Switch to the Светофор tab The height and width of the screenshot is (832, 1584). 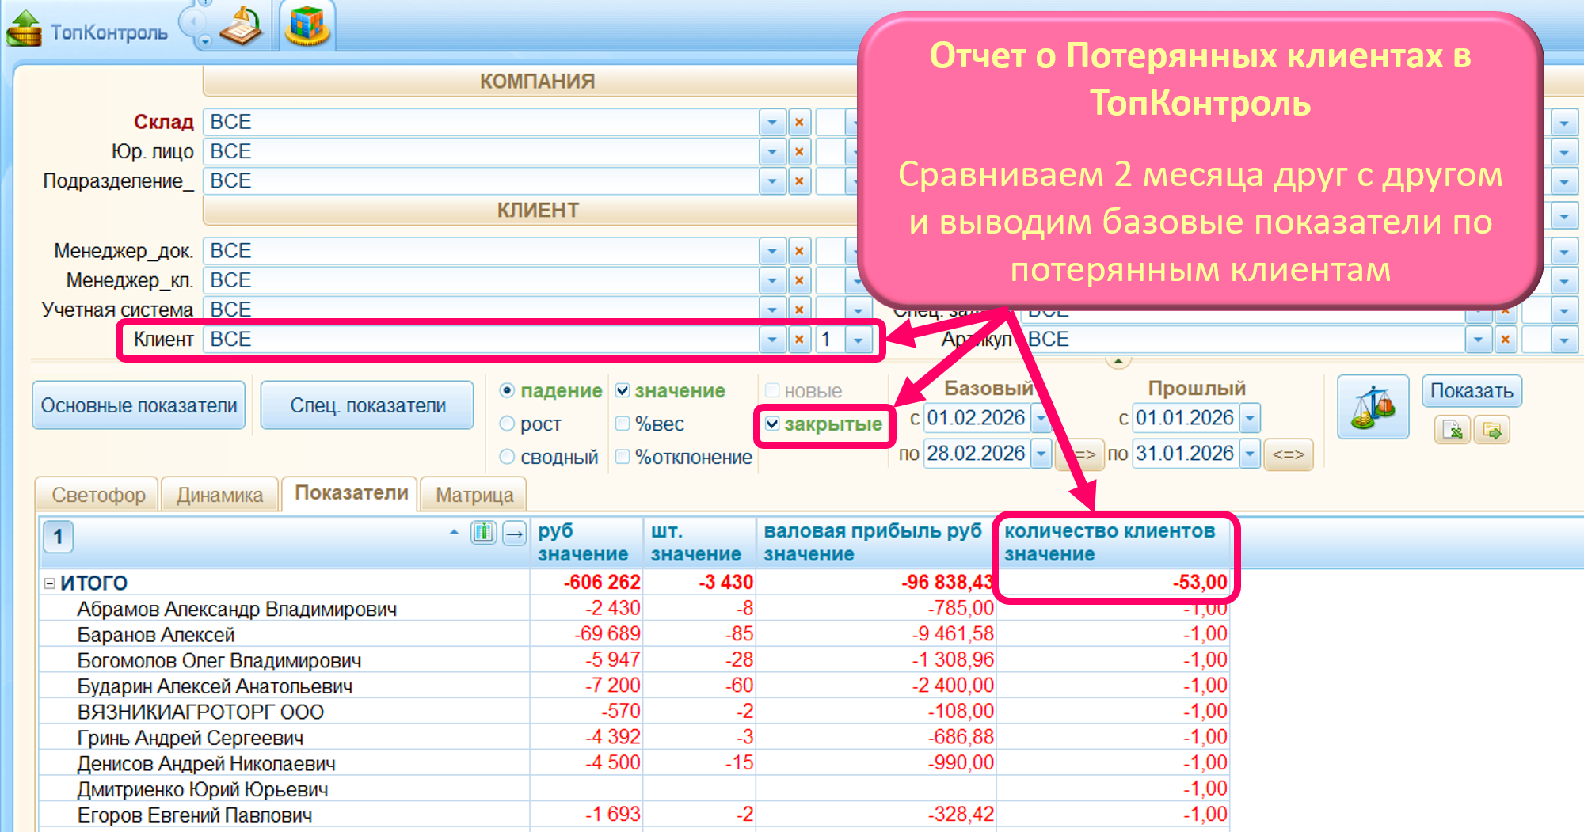pos(98,495)
